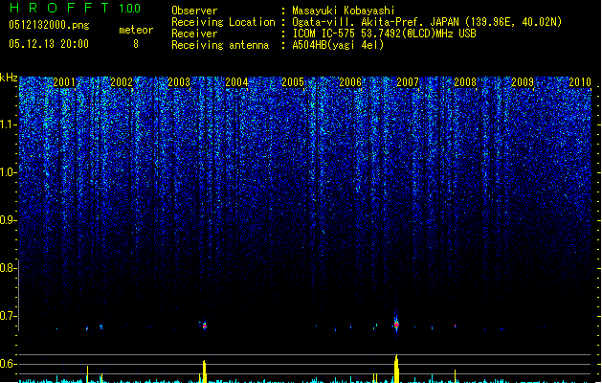Screen dimensions: 602x383
Task: Click the 2006 time marker
Action: click(x=350, y=81)
